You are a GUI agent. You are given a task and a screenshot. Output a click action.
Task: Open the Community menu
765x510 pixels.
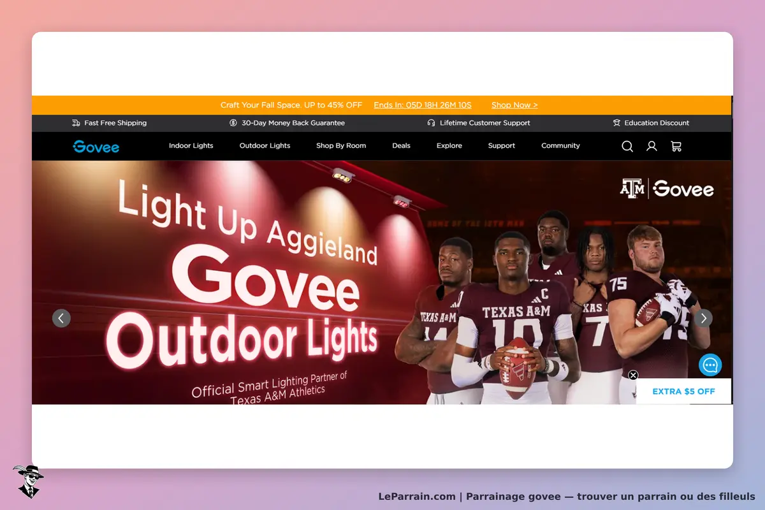[561, 146]
